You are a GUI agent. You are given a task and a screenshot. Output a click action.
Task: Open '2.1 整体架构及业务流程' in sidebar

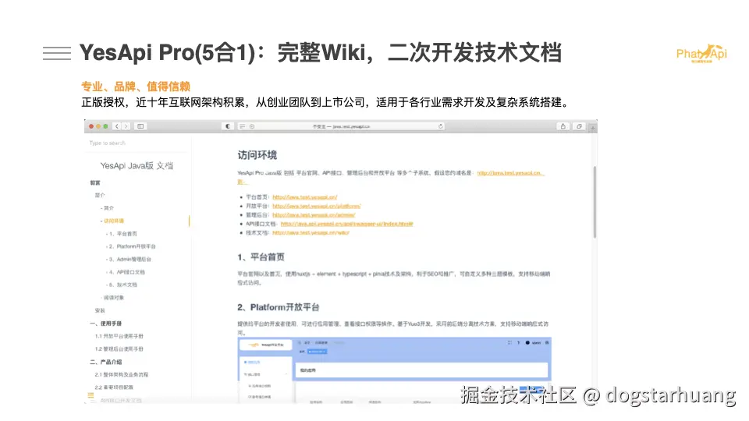(122, 375)
